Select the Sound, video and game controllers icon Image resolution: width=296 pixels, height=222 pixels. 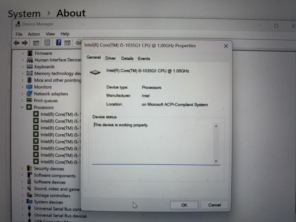29,188
